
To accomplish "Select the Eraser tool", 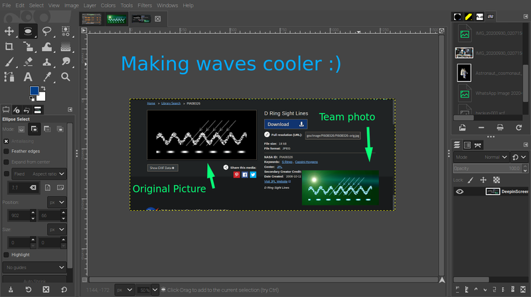I will [28, 62].
